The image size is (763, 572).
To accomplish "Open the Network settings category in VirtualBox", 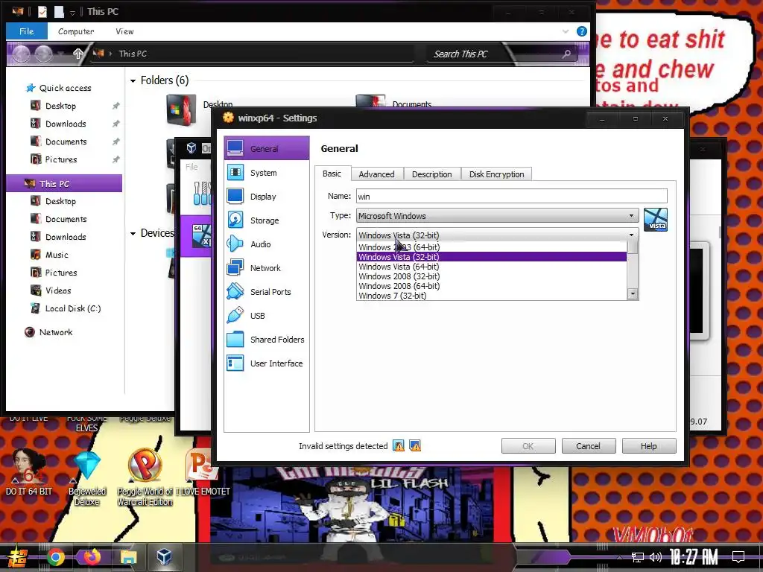I will (267, 268).
